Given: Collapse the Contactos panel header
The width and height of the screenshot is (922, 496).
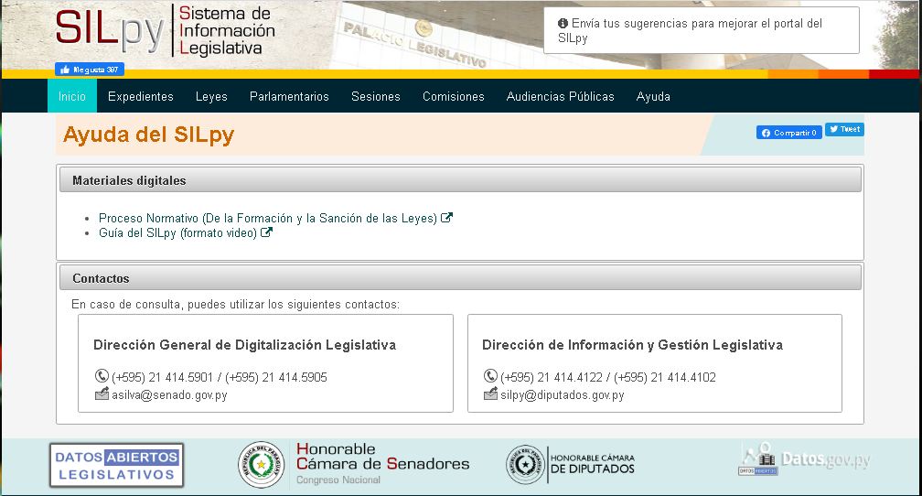Looking at the screenshot, I should click(460, 277).
